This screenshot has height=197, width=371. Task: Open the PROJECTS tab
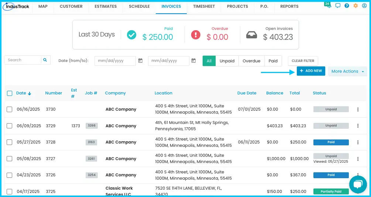coord(238,6)
